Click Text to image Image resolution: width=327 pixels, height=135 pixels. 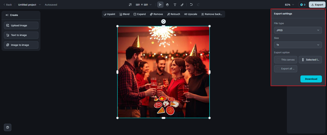coord(21,35)
